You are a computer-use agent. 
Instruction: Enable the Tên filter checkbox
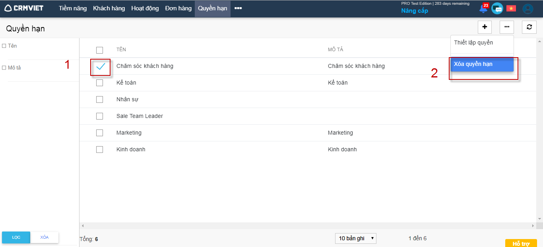[x=4, y=46]
